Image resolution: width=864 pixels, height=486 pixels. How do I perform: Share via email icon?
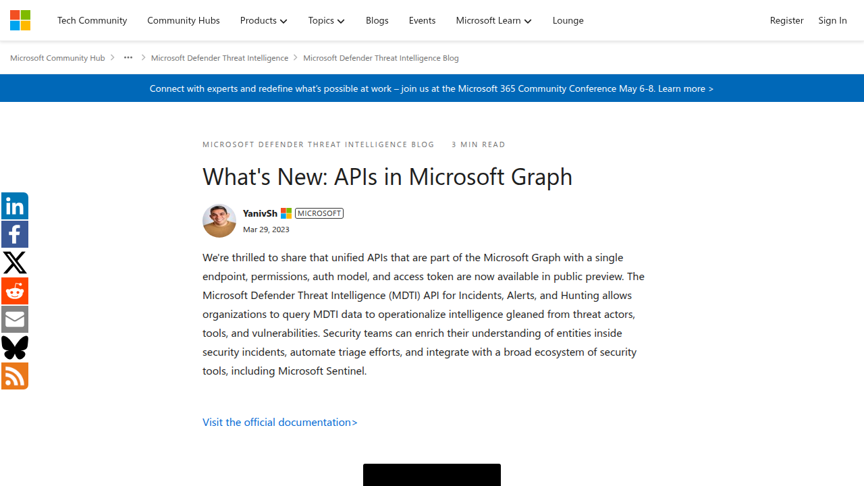click(x=15, y=319)
